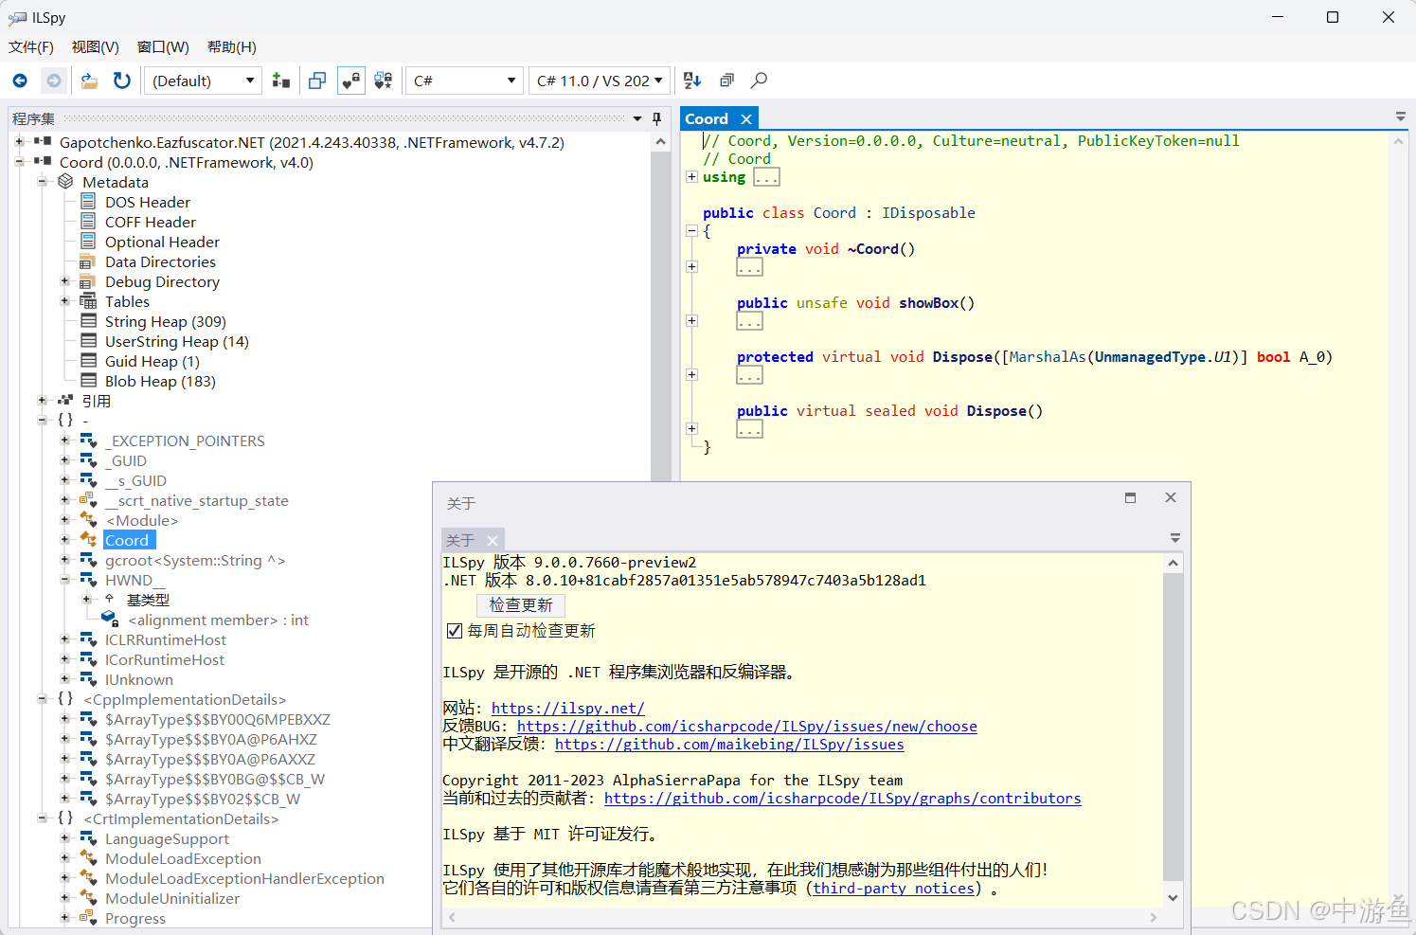Open the 视图(V) menu

tap(95, 47)
